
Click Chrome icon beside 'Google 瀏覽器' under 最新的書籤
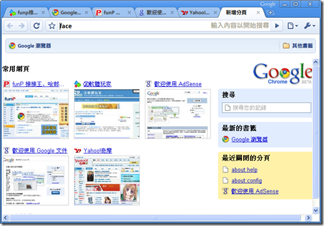point(225,139)
